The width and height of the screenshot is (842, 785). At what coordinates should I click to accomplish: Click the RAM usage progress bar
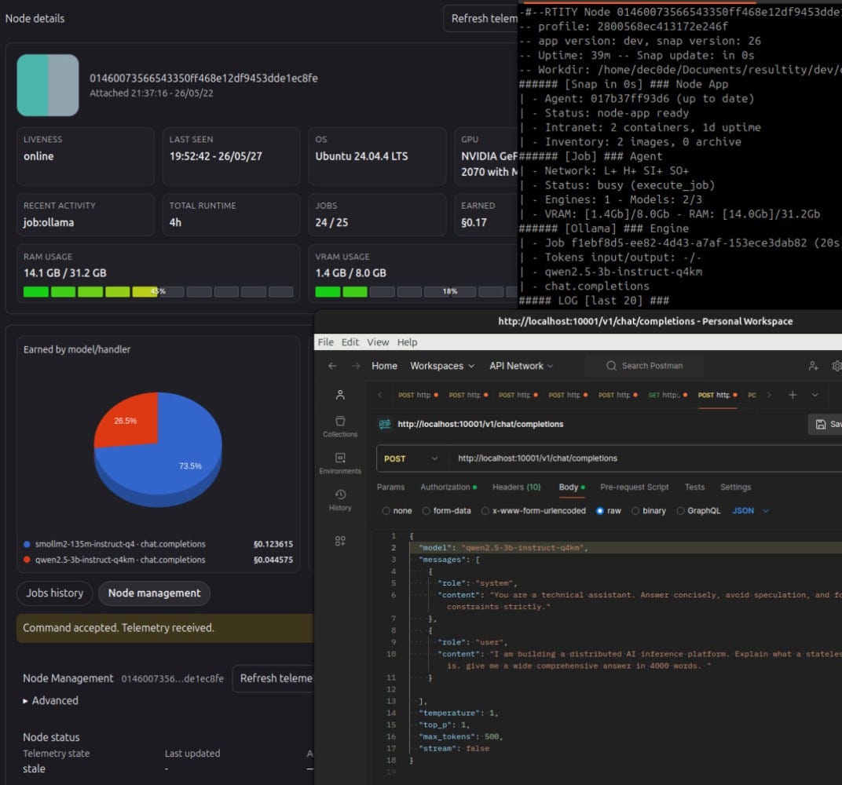pyautogui.click(x=158, y=292)
